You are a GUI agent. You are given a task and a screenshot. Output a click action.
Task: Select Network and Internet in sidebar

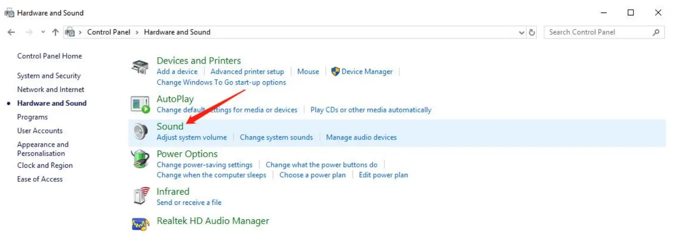[x=51, y=89]
